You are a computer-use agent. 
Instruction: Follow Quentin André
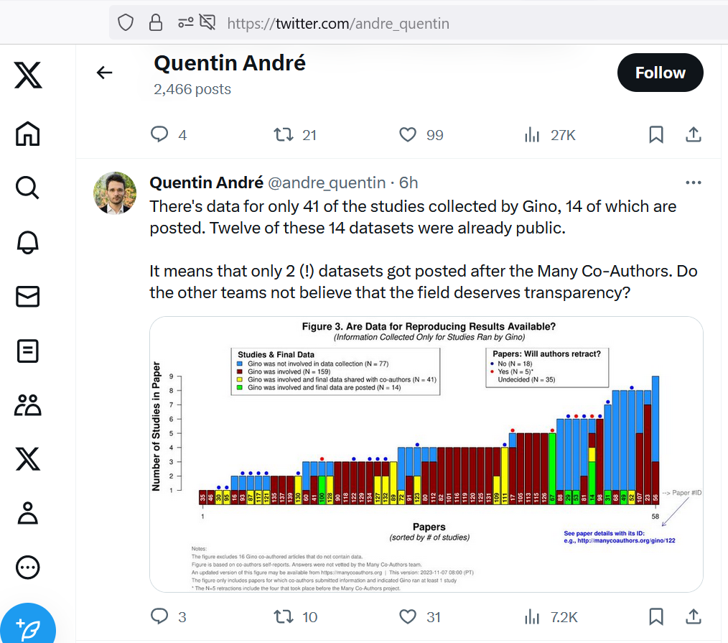point(660,73)
